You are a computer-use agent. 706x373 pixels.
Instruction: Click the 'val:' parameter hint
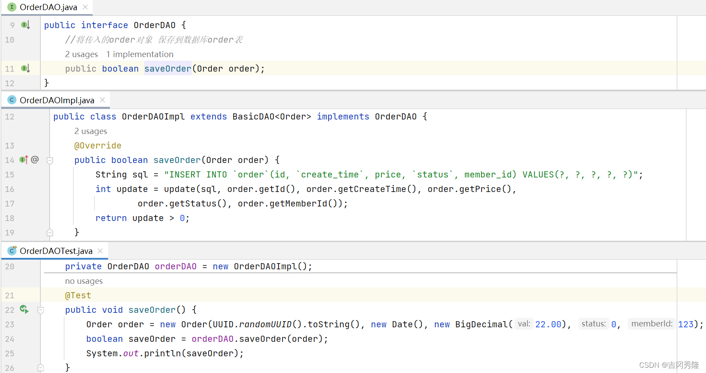pos(524,324)
